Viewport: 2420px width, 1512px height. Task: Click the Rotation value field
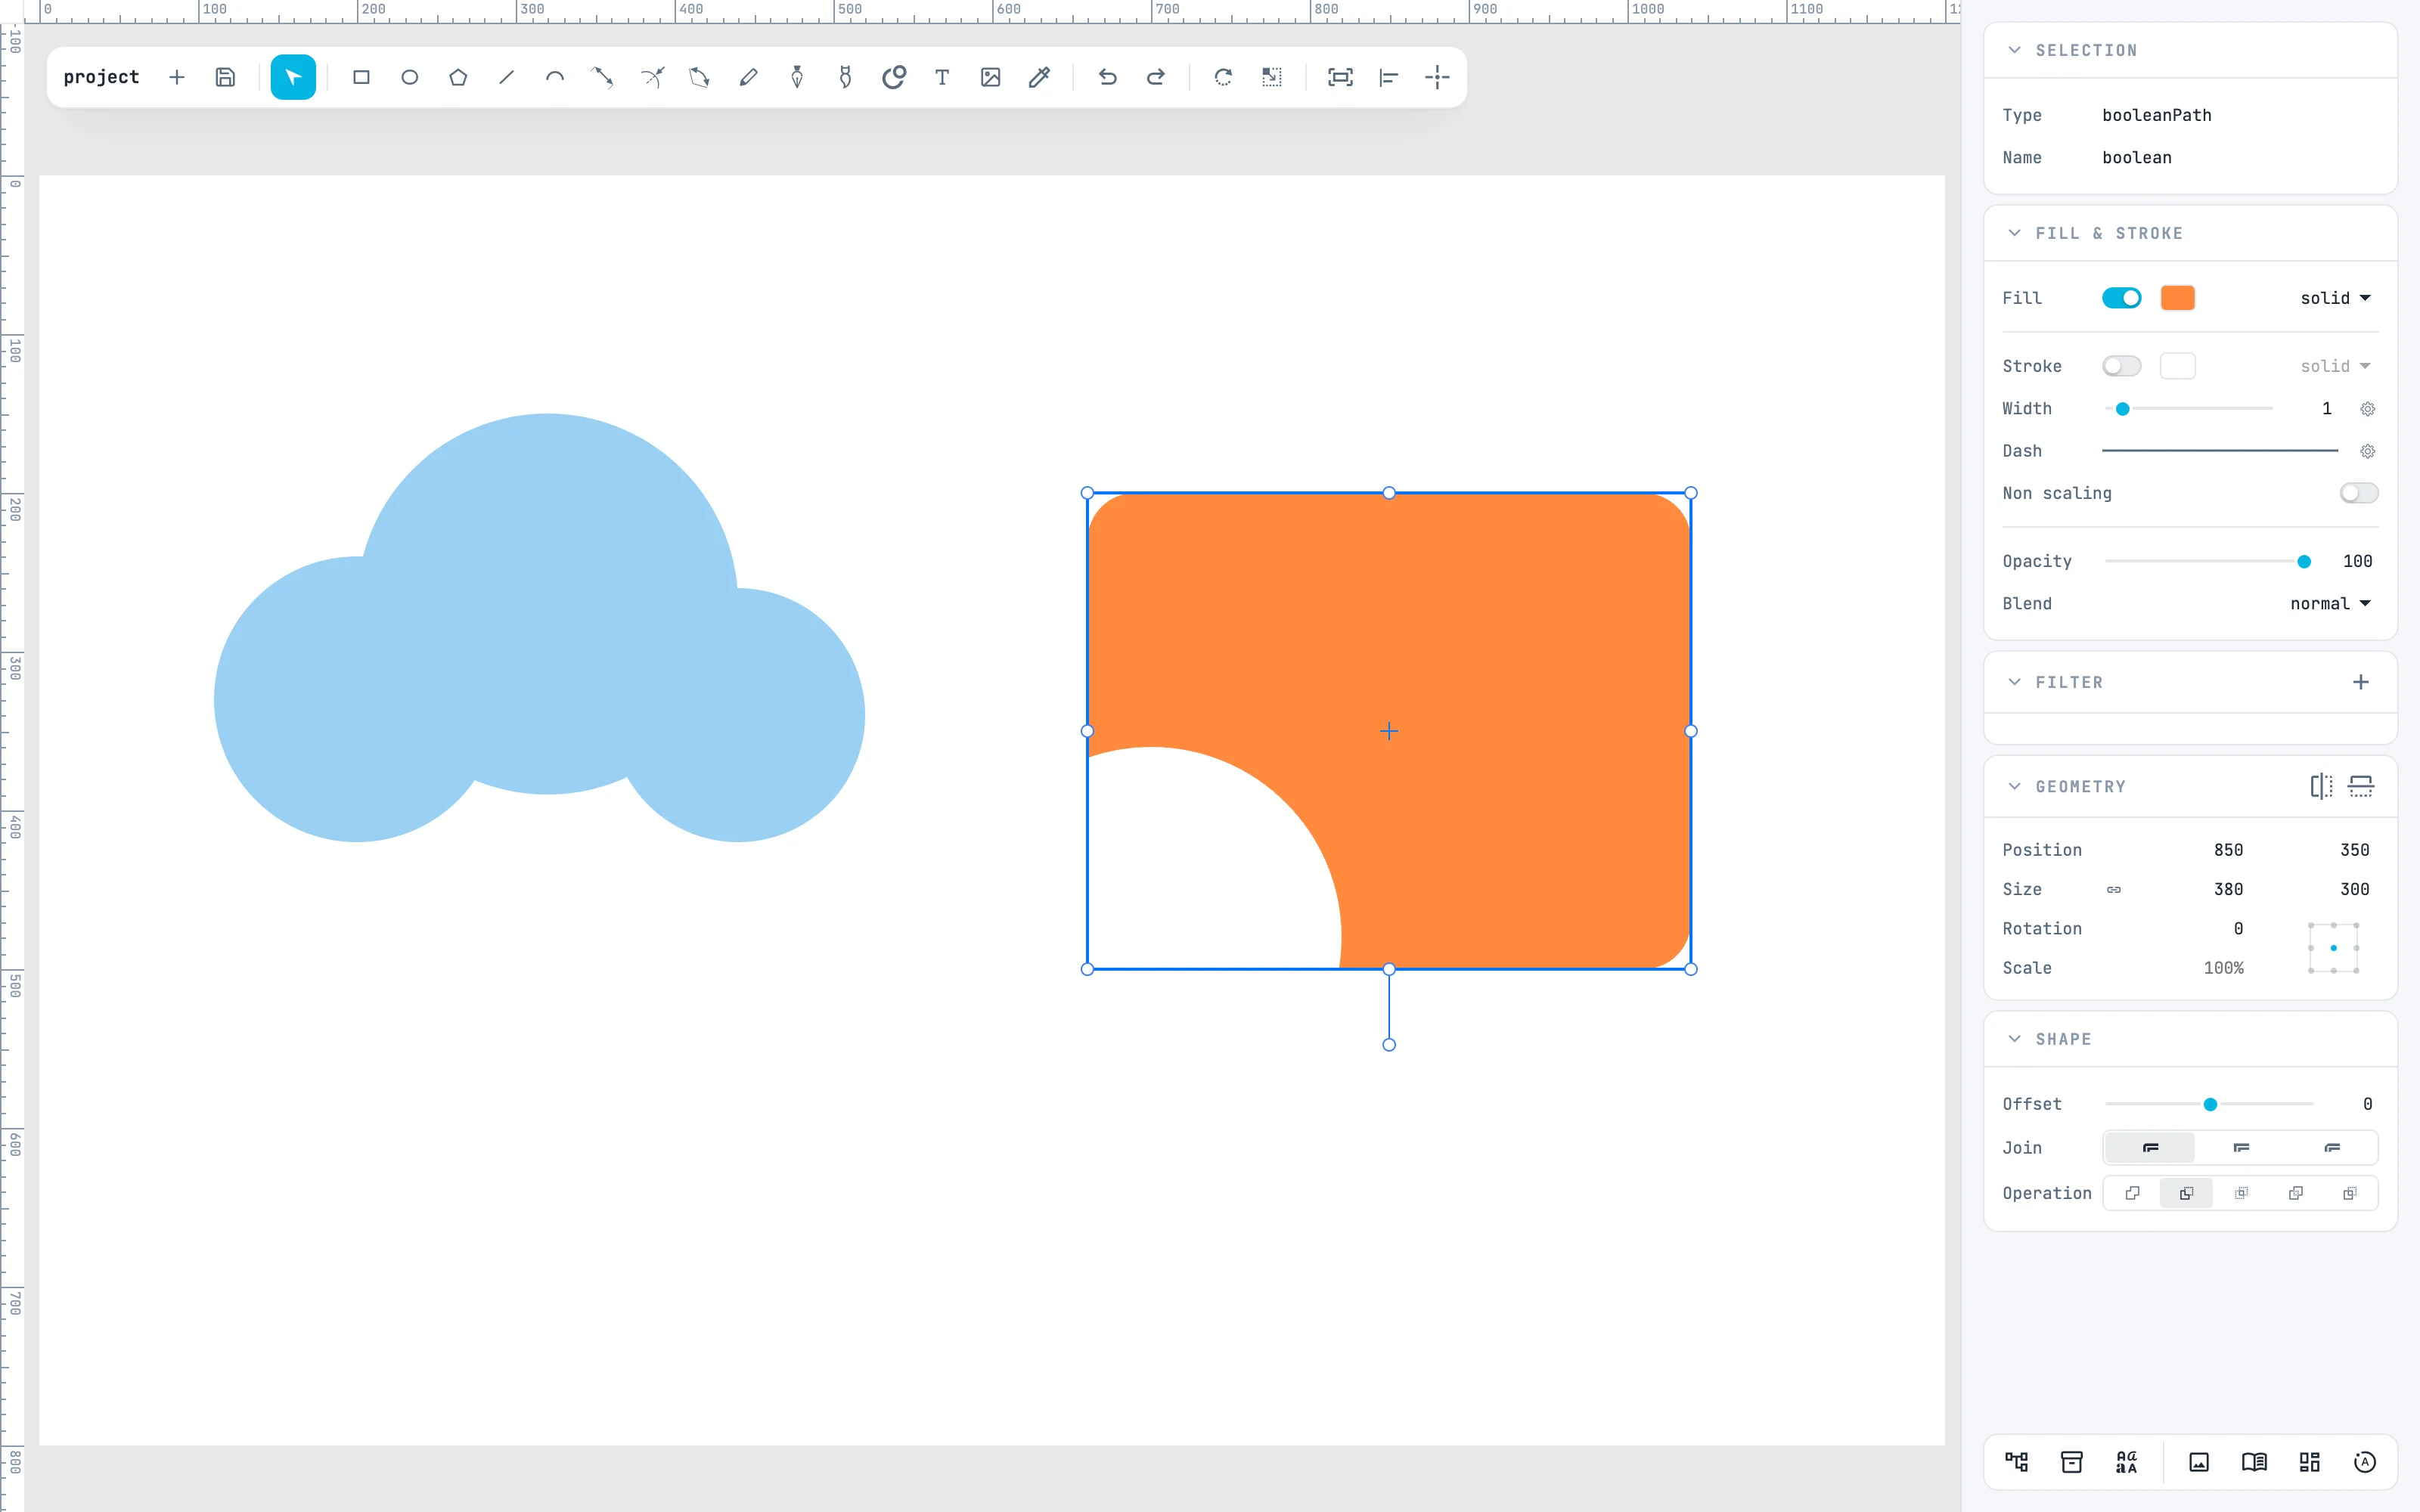[2238, 929]
